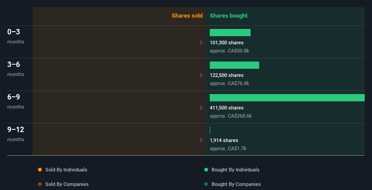
Task: Click the striped Bought By Companies legend dot
Action: coord(206,184)
